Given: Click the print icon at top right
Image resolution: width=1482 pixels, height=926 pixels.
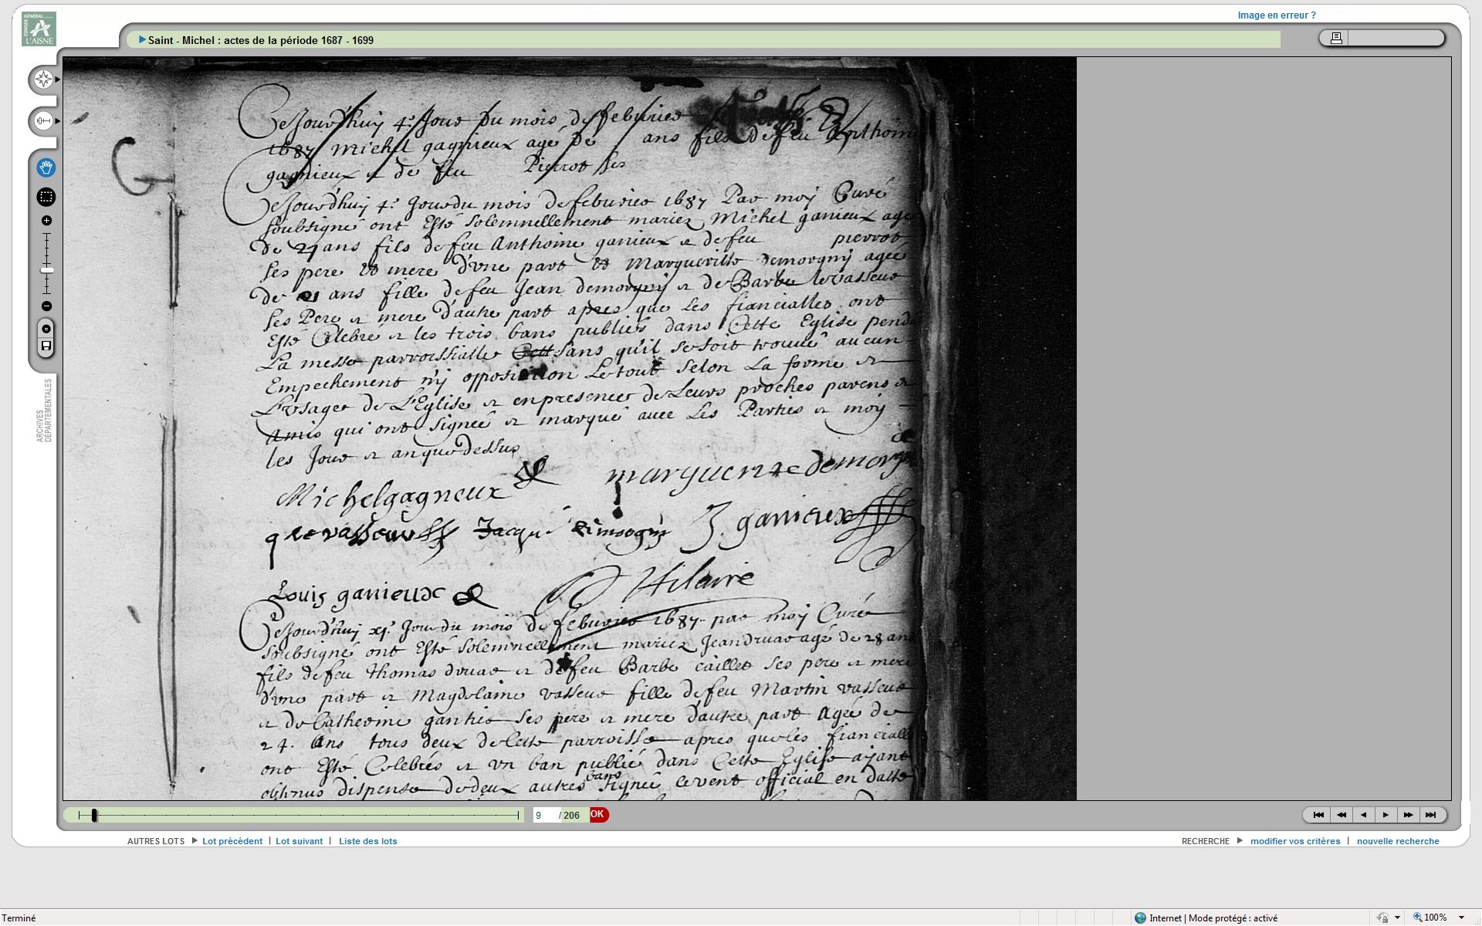Looking at the screenshot, I should 1336,38.
